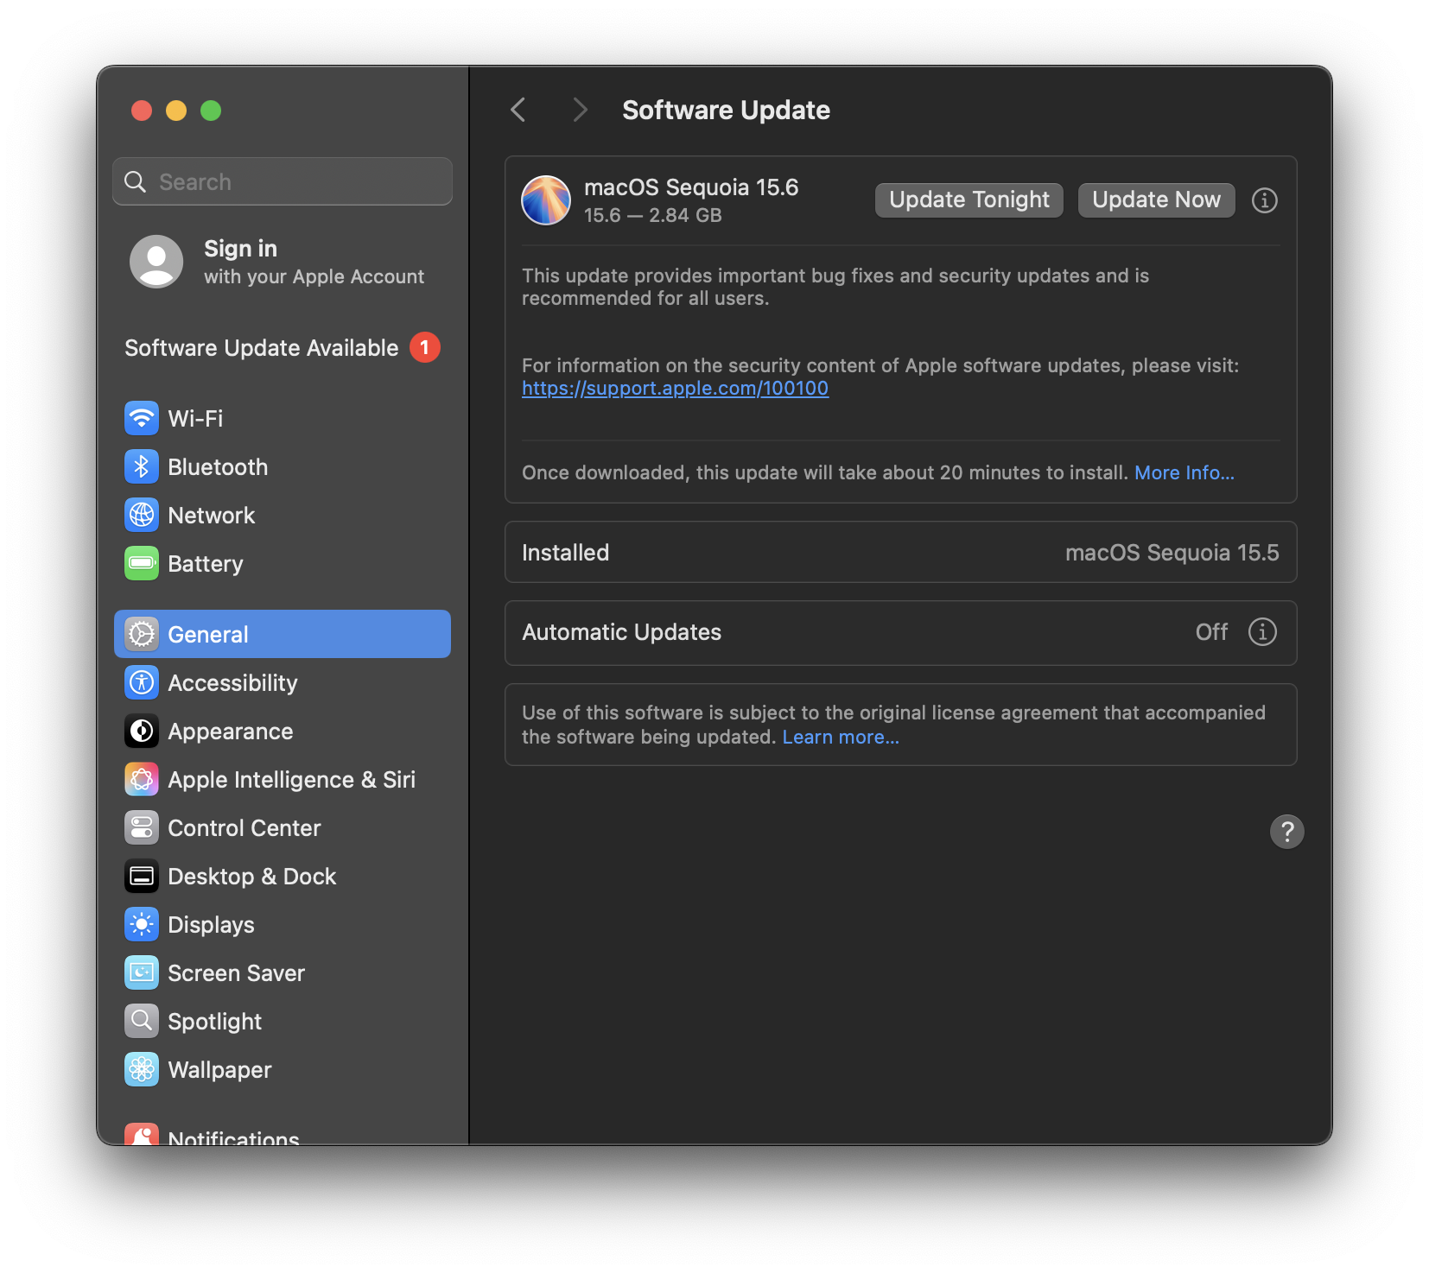Click the Search field

point(283,181)
